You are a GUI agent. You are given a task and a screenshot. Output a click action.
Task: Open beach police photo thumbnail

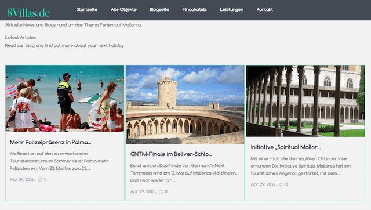coord(64,99)
